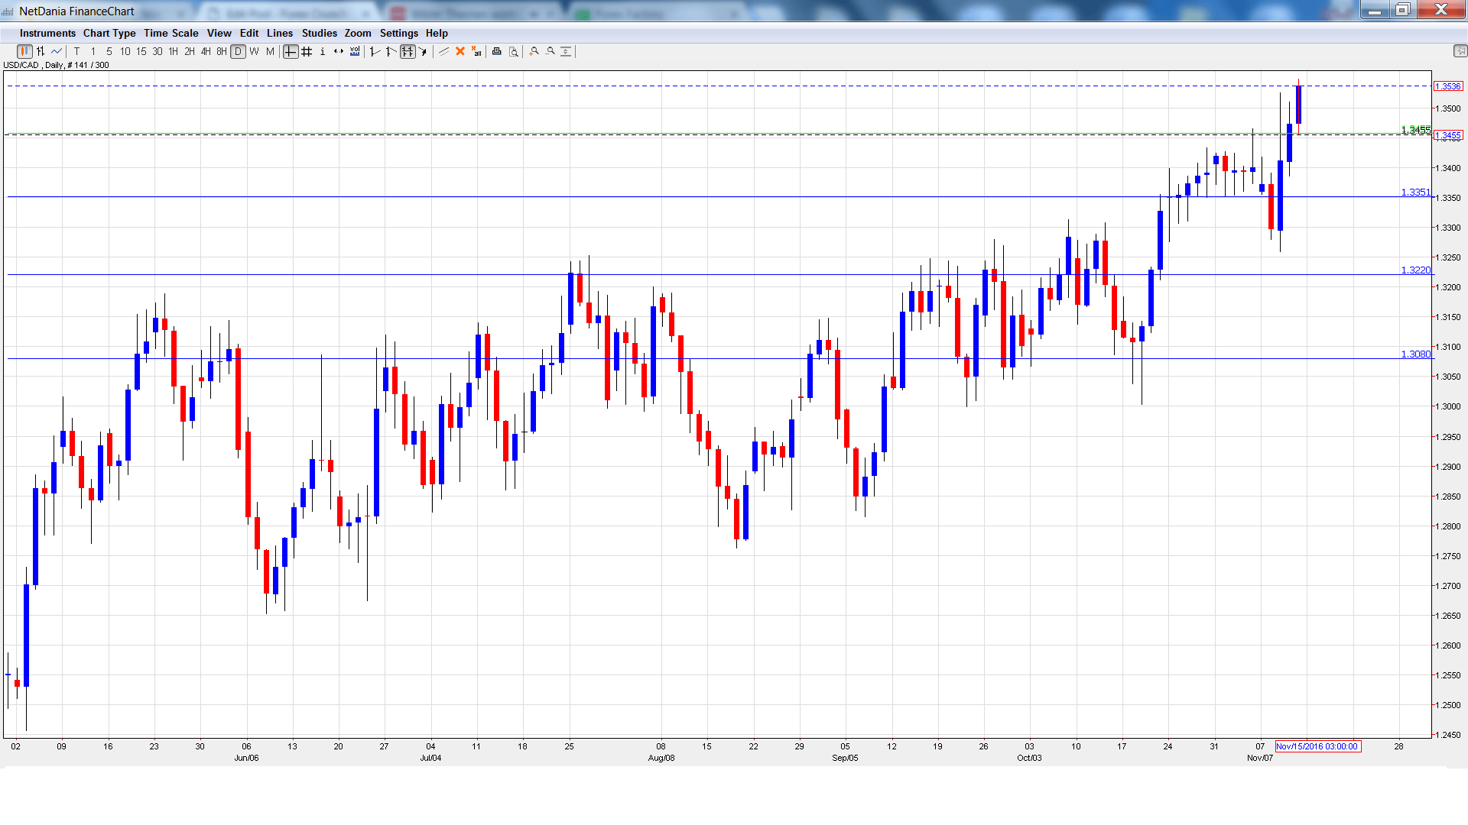Click the 1.3536 price label on axis

pyautogui.click(x=1448, y=86)
